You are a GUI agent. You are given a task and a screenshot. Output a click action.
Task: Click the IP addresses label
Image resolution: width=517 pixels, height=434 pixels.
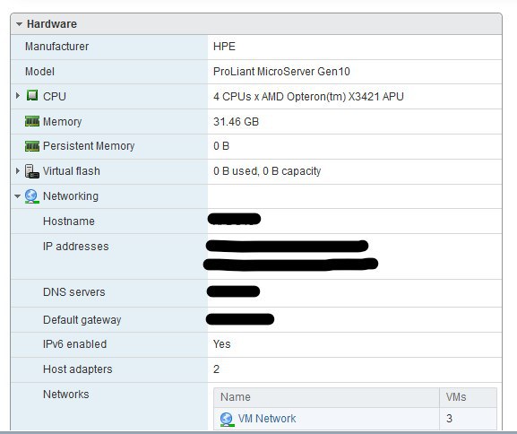point(75,247)
